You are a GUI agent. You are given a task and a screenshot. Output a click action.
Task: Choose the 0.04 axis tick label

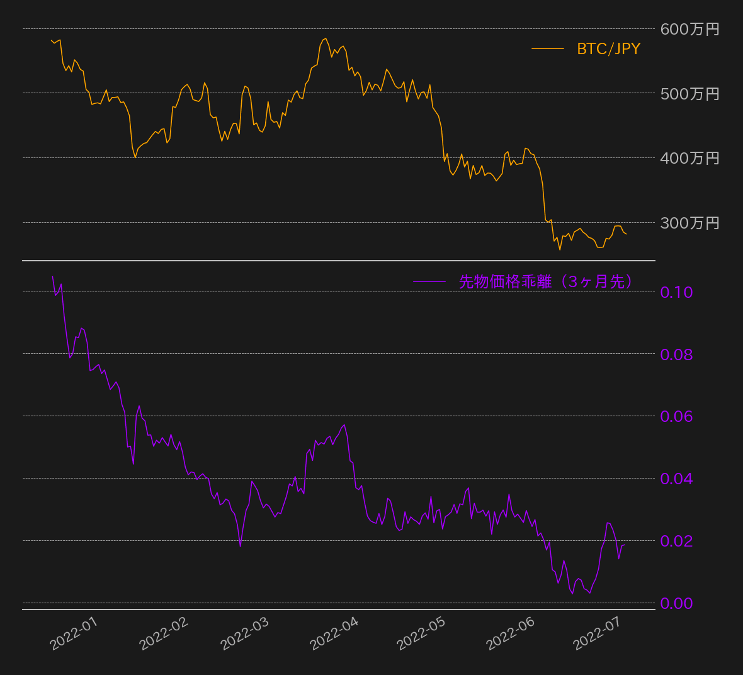(676, 479)
